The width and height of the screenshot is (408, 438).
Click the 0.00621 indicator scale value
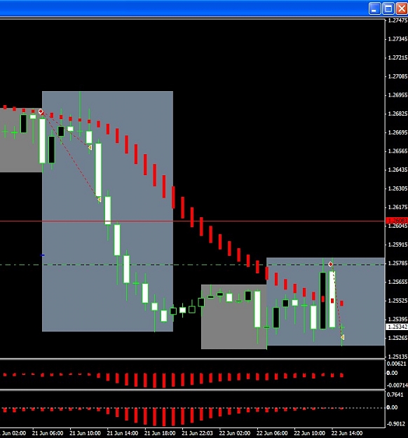point(396,364)
